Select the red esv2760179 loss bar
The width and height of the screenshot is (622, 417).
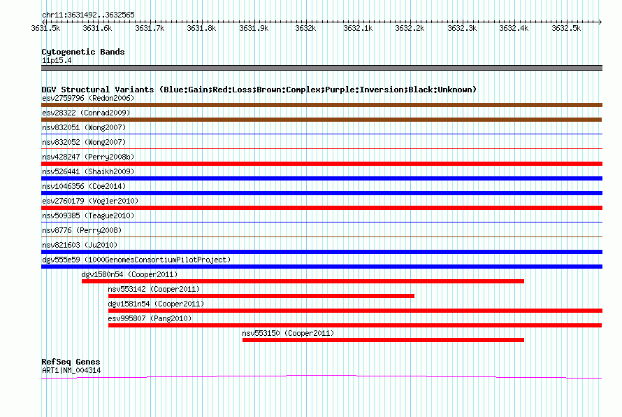(321, 208)
